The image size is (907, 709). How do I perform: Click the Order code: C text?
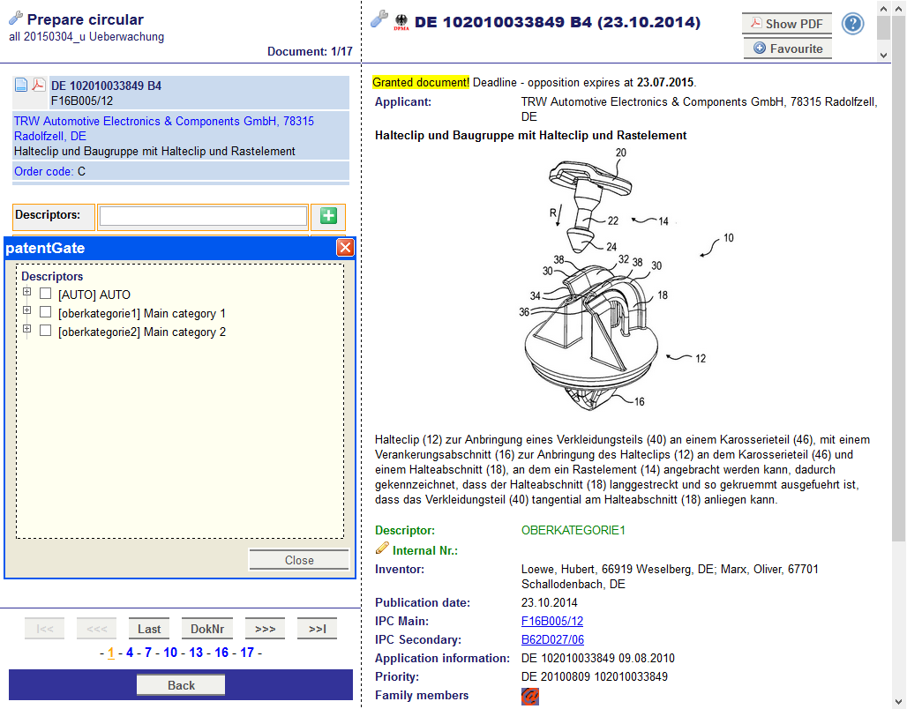click(x=49, y=171)
